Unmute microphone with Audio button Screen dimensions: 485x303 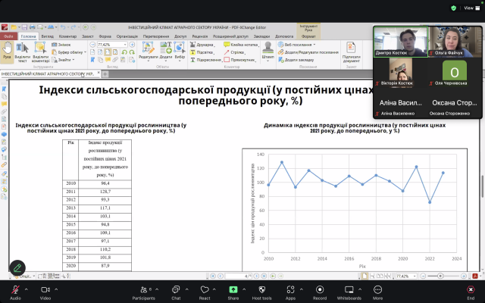[x=15, y=290]
